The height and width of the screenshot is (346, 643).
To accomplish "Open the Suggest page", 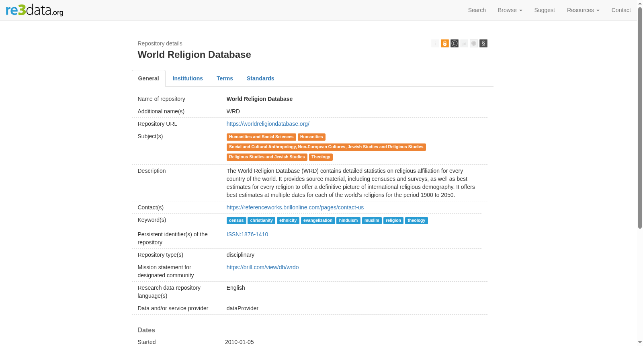I will tap(545, 10).
